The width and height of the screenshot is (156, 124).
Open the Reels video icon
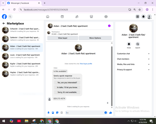[x=62, y=16]
